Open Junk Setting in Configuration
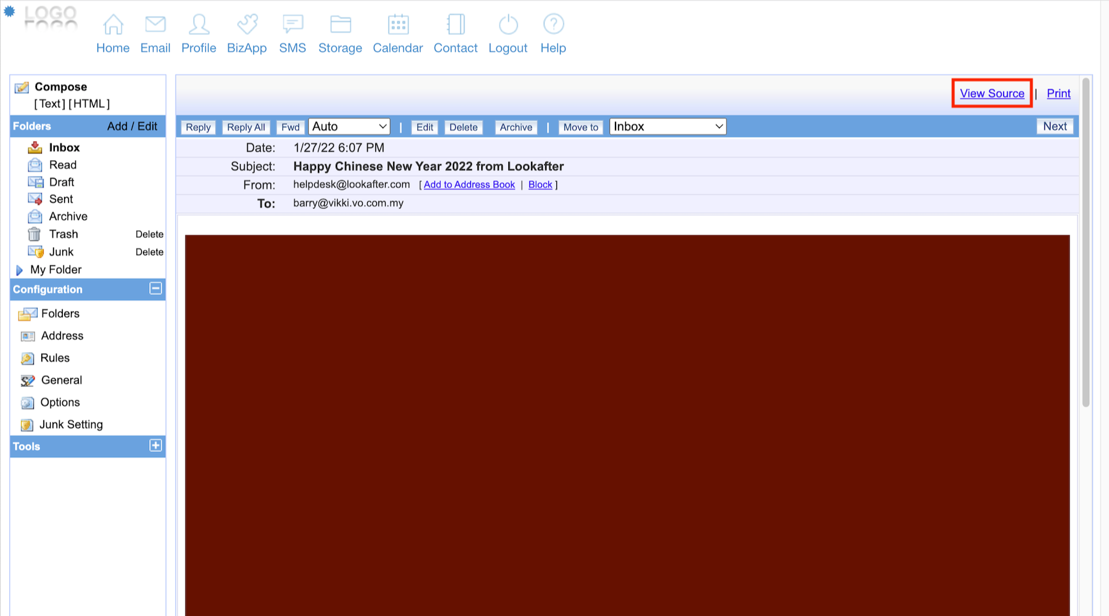 tap(71, 424)
